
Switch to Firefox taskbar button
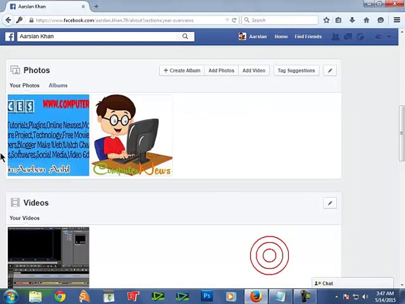pyautogui.click(x=256, y=296)
